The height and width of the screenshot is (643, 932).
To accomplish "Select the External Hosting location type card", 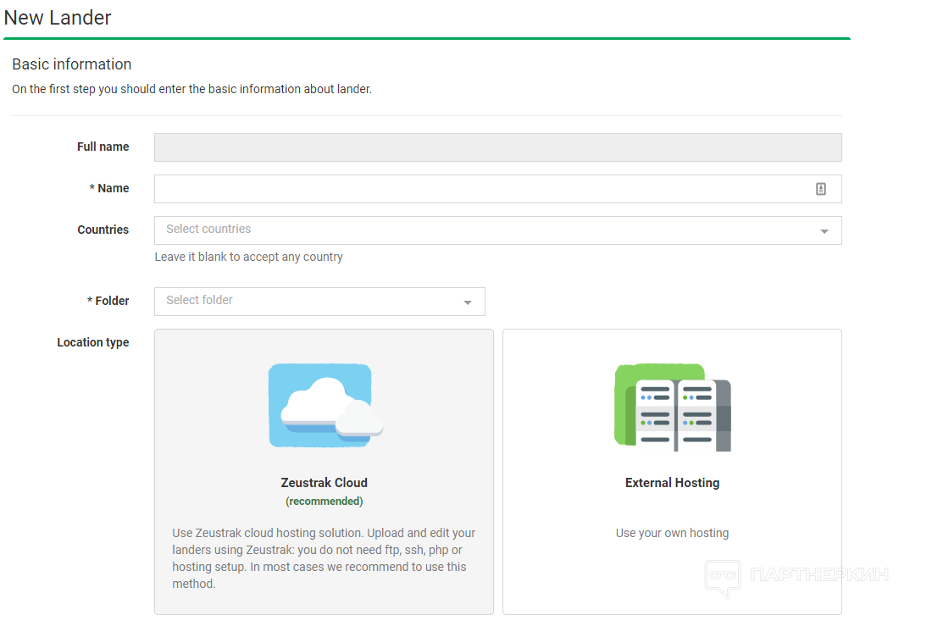I will click(672, 472).
